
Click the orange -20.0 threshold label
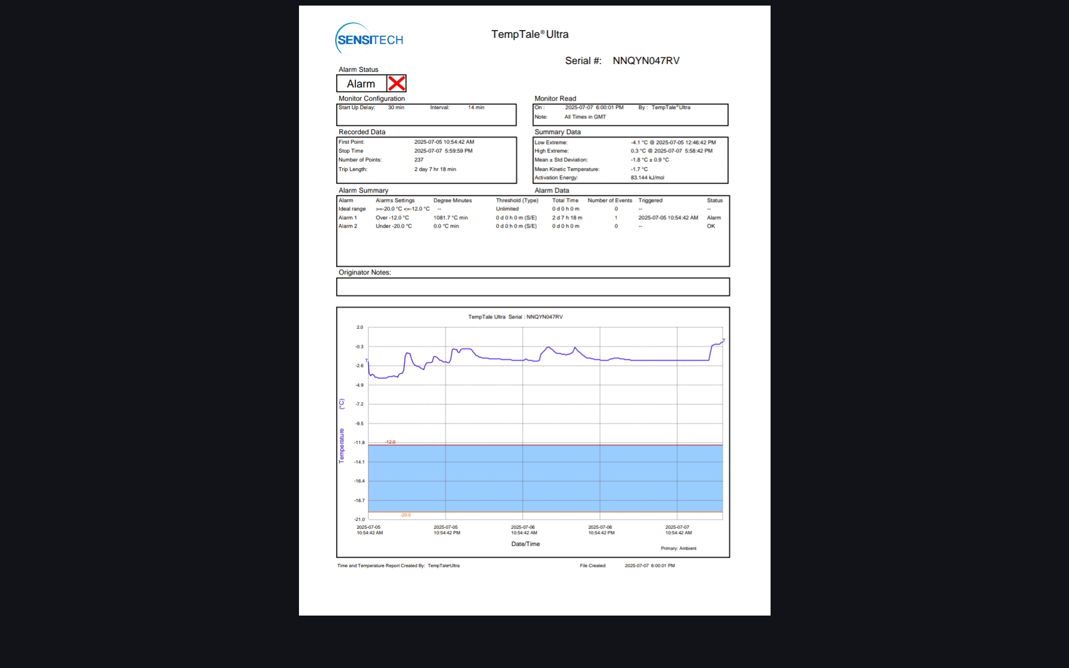pyautogui.click(x=405, y=515)
